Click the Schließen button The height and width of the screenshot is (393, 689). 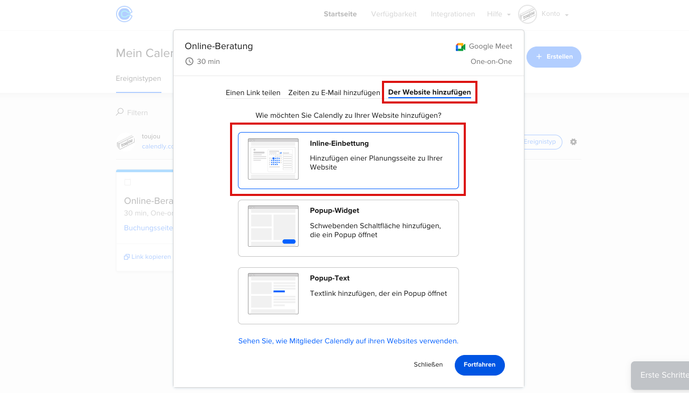[x=428, y=364]
